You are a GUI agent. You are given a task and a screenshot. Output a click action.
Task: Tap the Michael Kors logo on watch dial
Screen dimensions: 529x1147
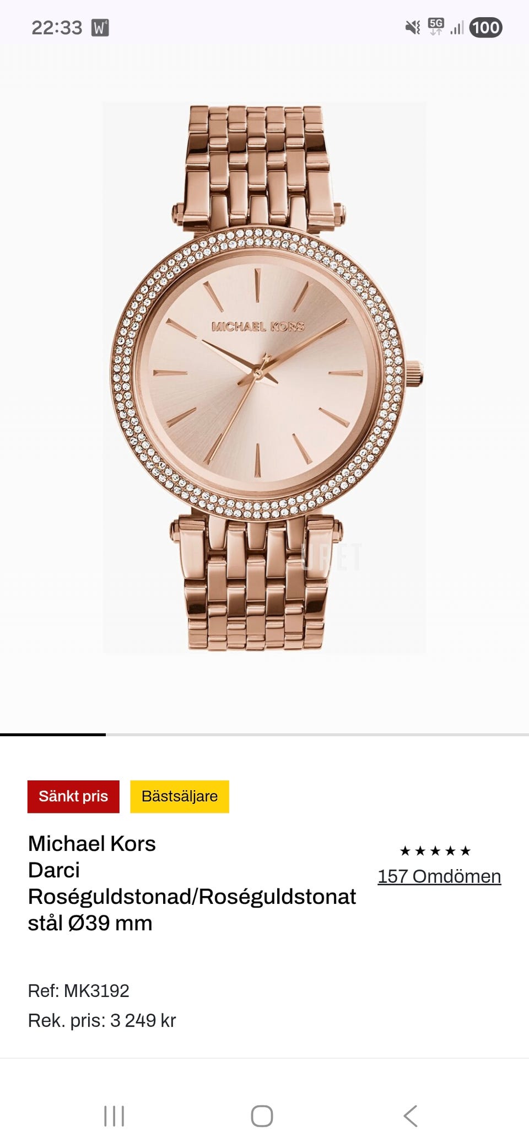point(258,326)
